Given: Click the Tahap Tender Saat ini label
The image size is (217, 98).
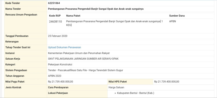Looking at the screenshot, I should (x=18, y=48).
